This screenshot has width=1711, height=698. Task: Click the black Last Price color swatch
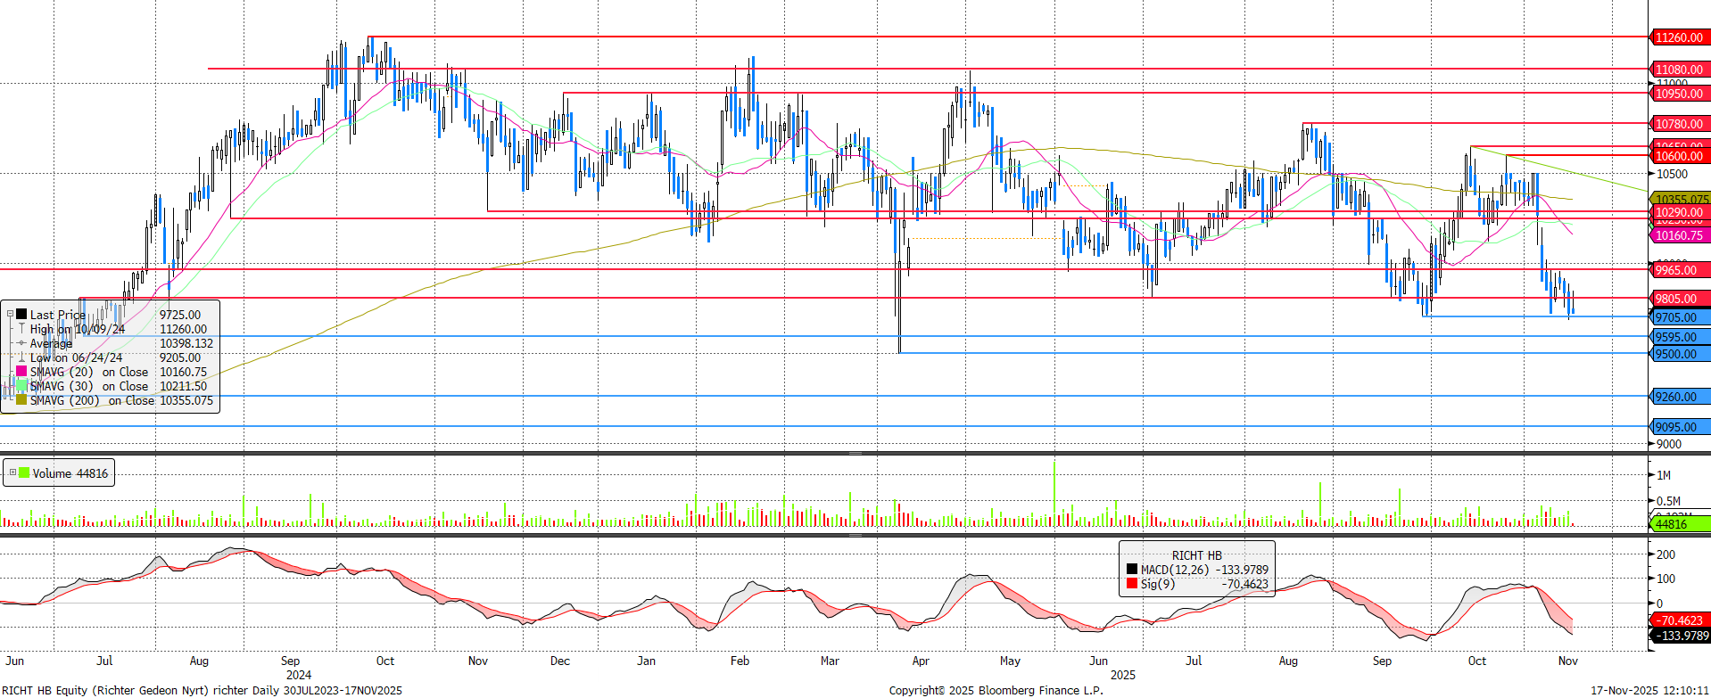click(x=21, y=314)
